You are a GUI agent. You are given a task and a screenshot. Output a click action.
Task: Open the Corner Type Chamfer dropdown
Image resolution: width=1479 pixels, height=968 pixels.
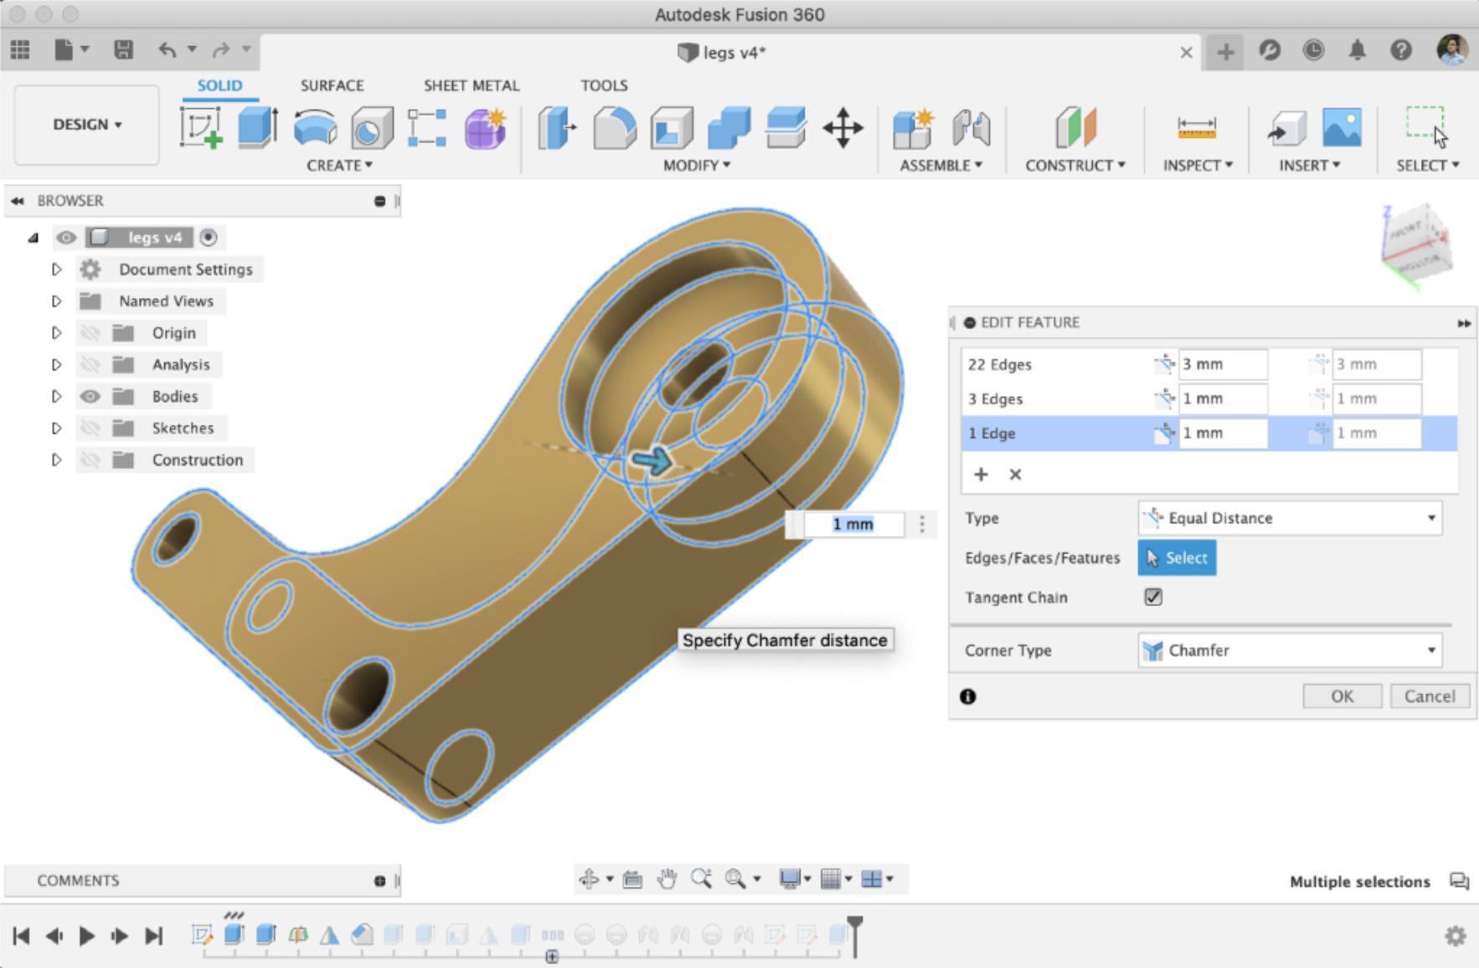point(1290,651)
